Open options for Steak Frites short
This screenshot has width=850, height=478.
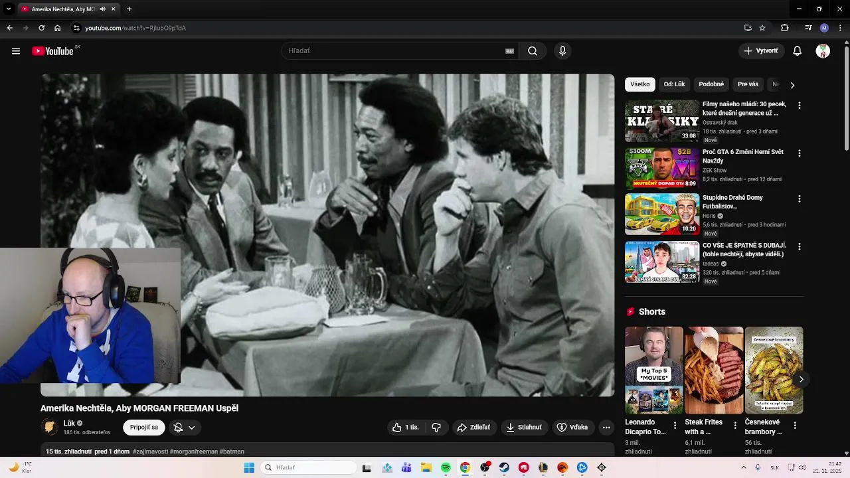click(734, 426)
